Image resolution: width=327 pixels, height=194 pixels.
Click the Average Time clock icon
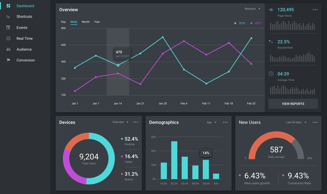coord(271,74)
